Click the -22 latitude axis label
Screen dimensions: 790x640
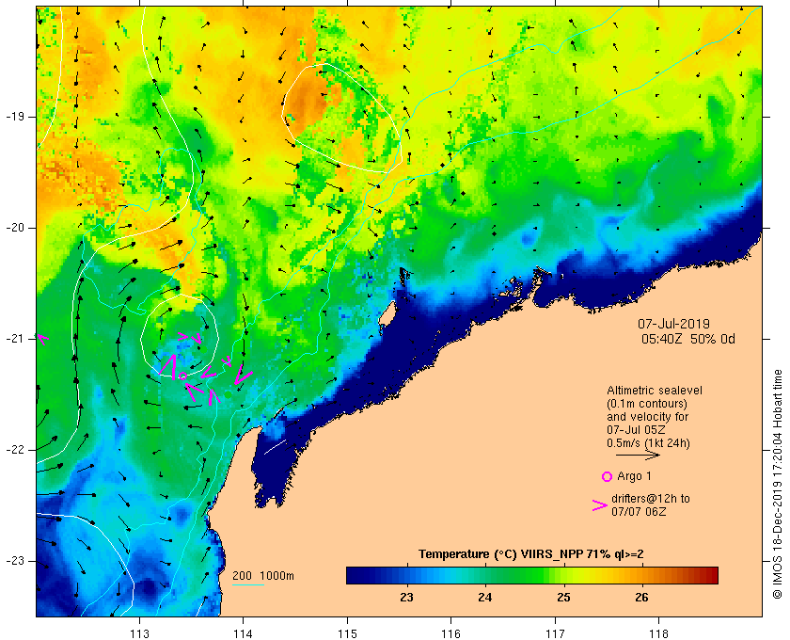[x=14, y=450]
